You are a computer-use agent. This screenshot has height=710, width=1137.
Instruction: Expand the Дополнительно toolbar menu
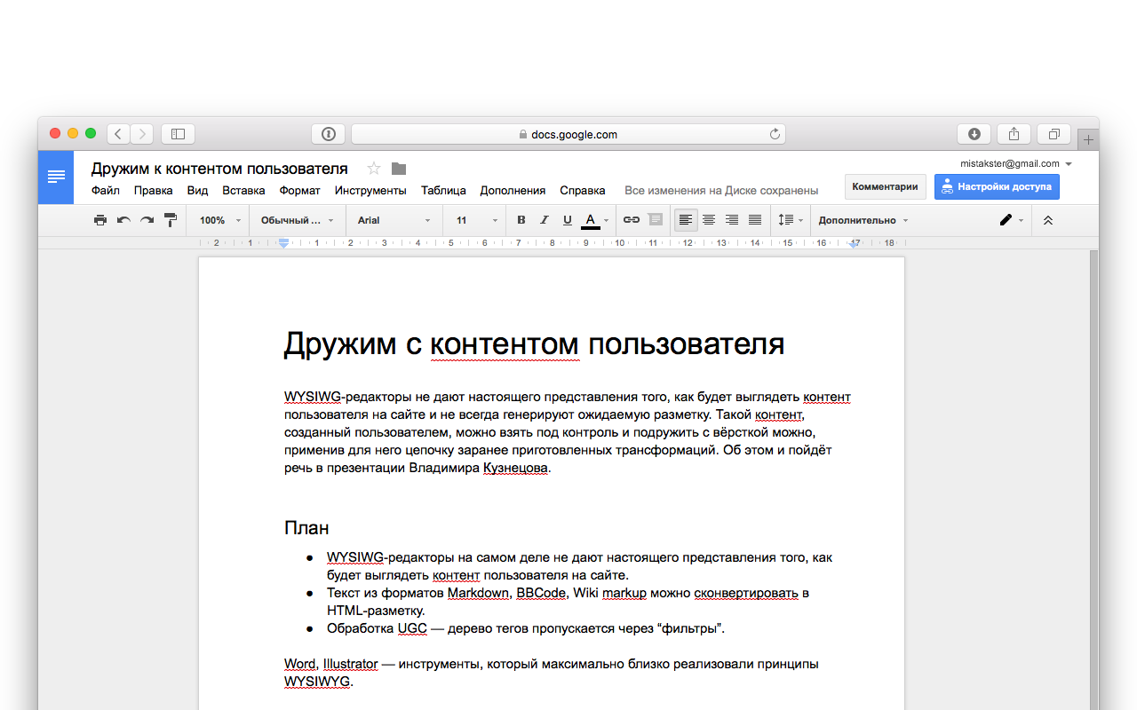863,220
